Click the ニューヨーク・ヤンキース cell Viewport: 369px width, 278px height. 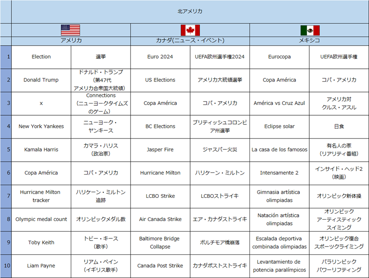[101, 126]
